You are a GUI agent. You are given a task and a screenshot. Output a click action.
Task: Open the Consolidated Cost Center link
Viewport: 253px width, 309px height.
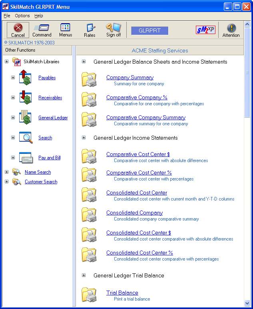137,193
